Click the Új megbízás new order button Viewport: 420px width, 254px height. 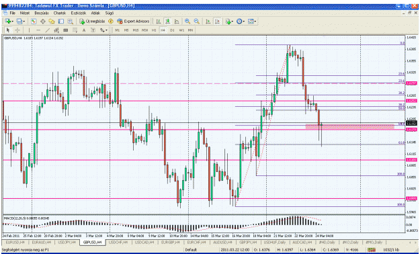tap(92, 22)
